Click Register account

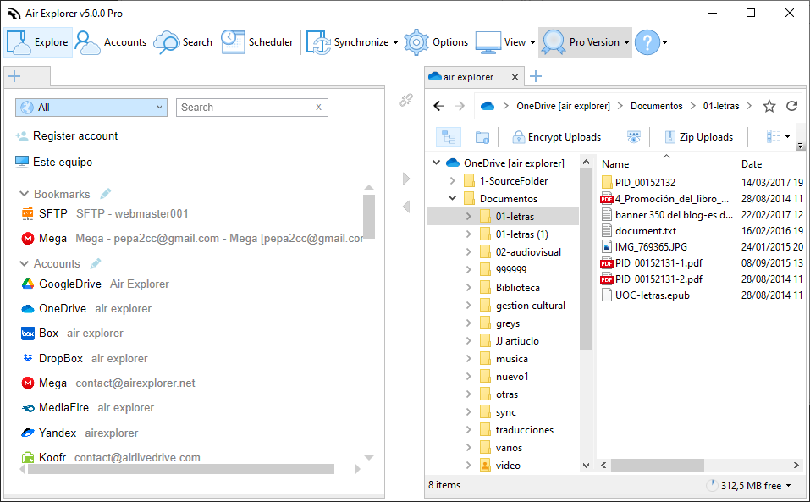tap(67, 135)
